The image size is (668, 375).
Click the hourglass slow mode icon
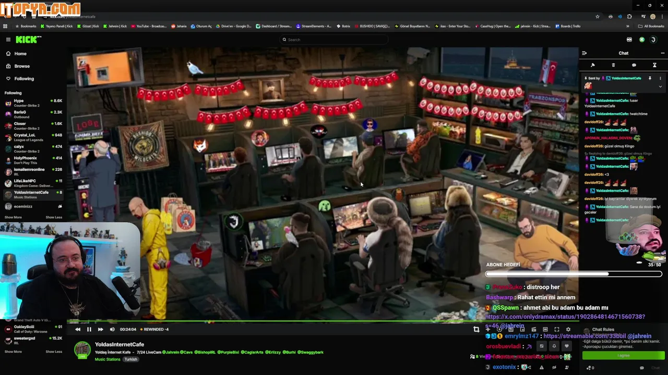[654, 65]
